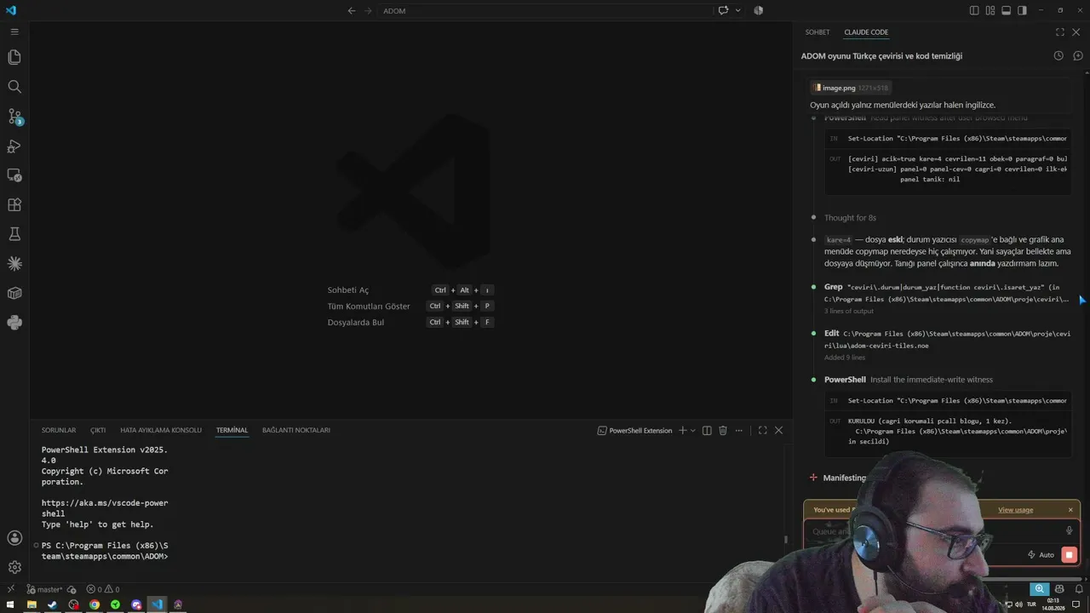The image size is (1090, 613).
Task: Select the TERMİNAL panel tab
Action: 232,431
